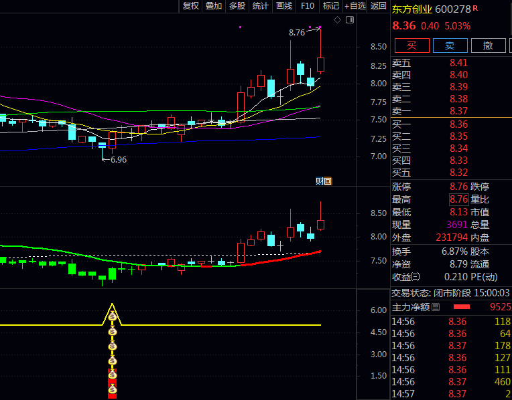Toggle the side panel layout icon
512x400 pixels.
(x=350, y=20)
